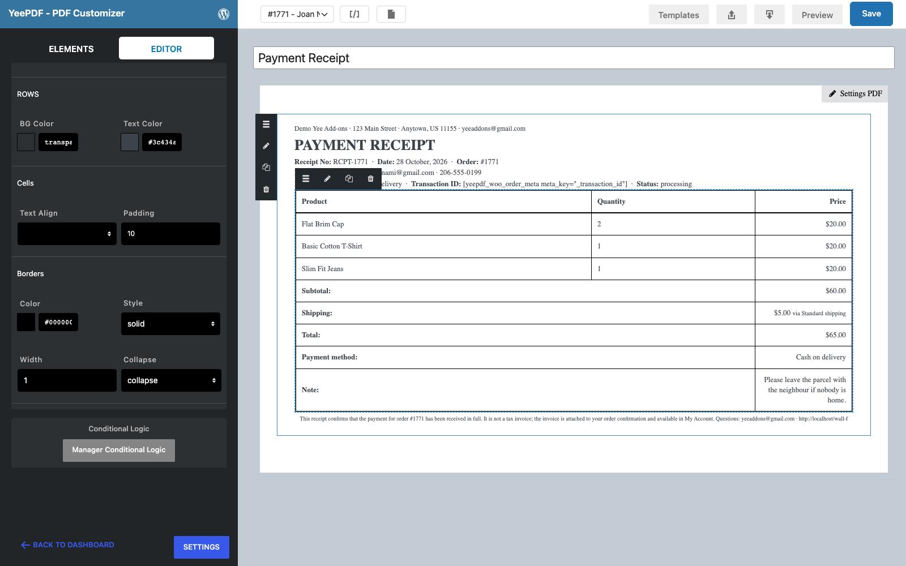Viewport: 906px width, 566px height.
Task: Click the Templates button
Action: pos(678,15)
